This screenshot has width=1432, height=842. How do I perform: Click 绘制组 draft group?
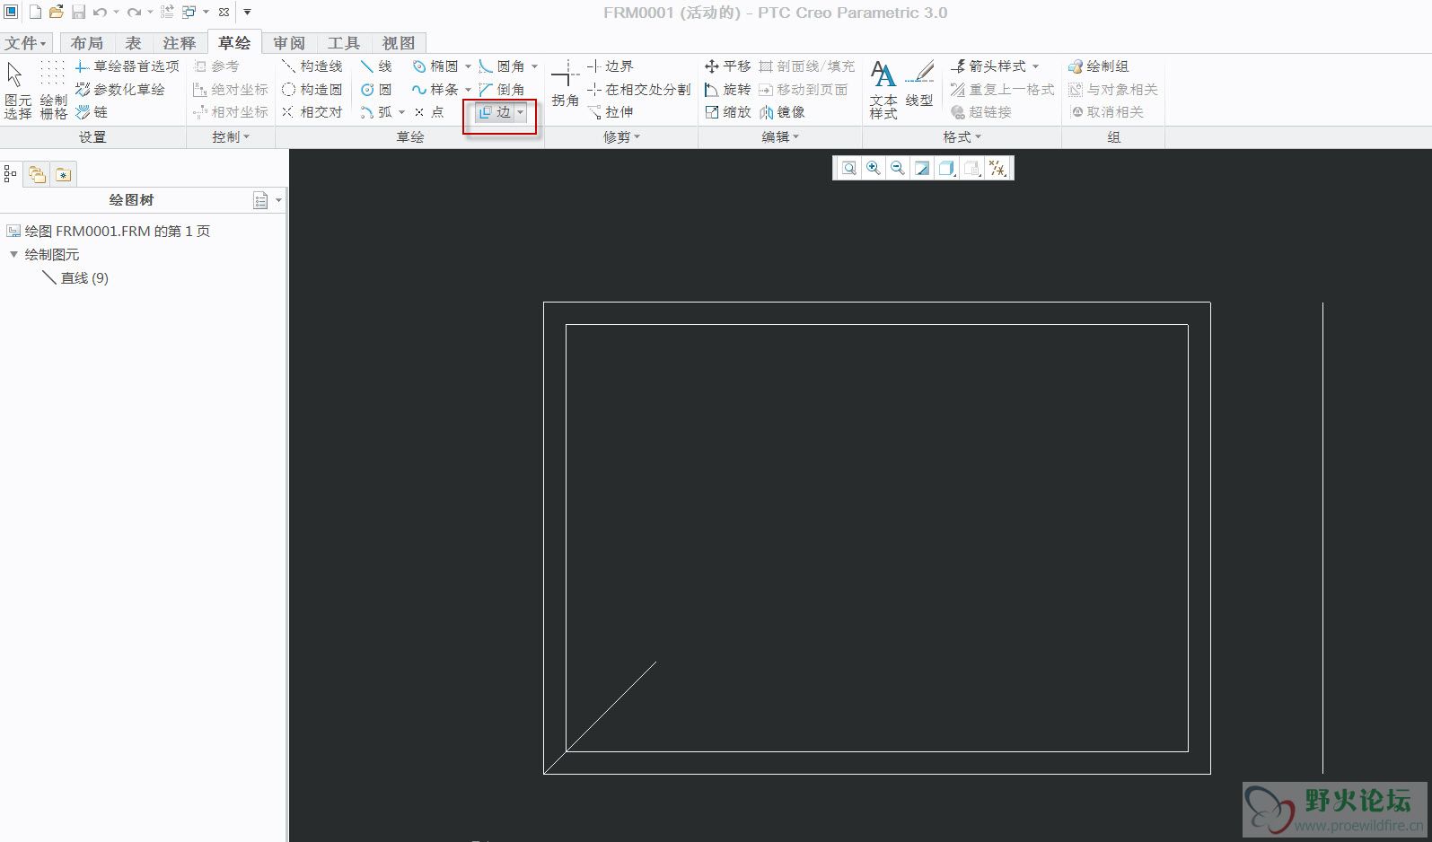tap(1099, 66)
